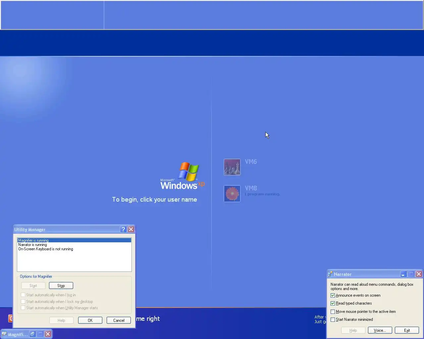Click the VM8 user name
This screenshot has width=424, height=339.
(x=251, y=188)
